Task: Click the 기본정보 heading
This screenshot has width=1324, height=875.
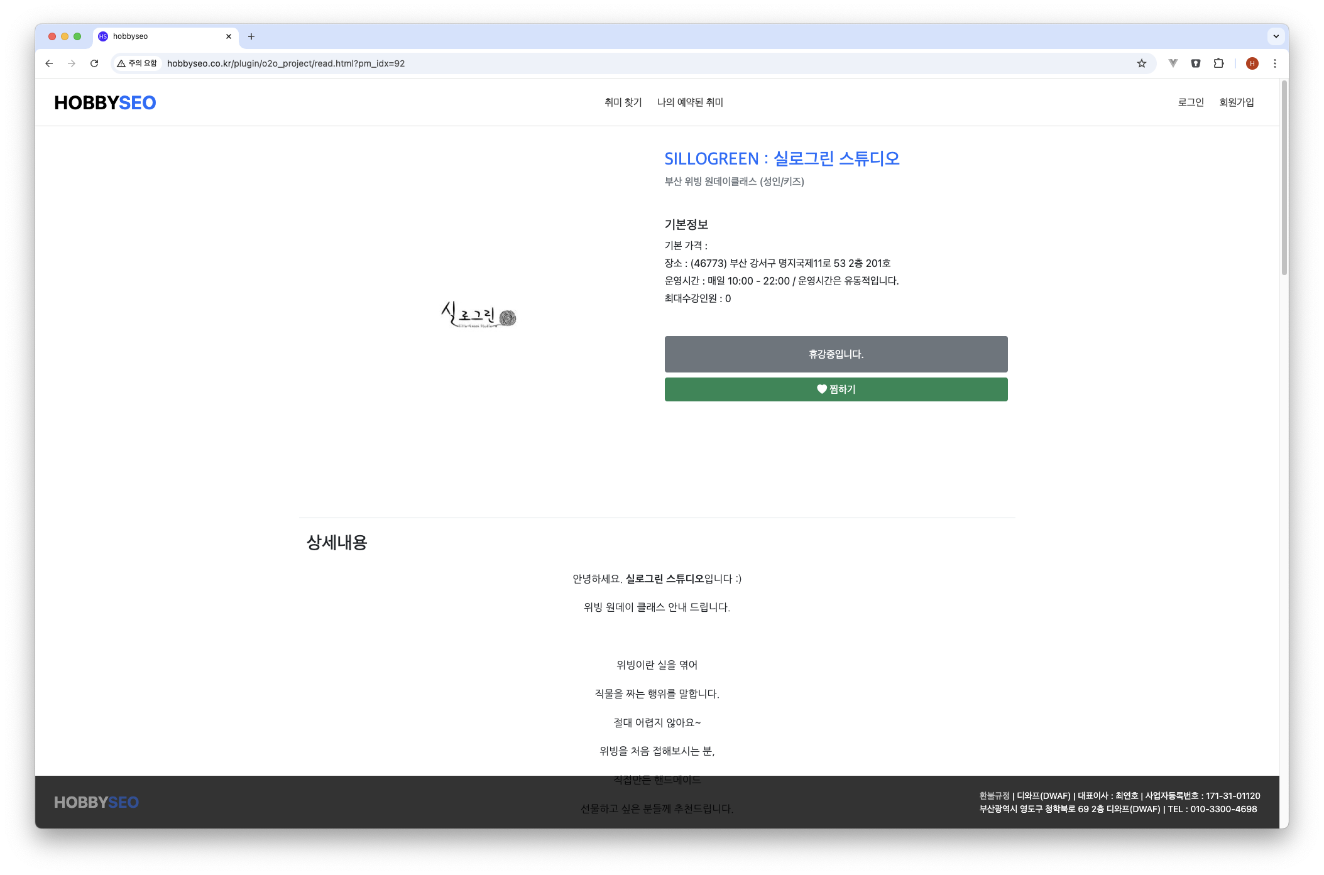Action: point(686,224)
